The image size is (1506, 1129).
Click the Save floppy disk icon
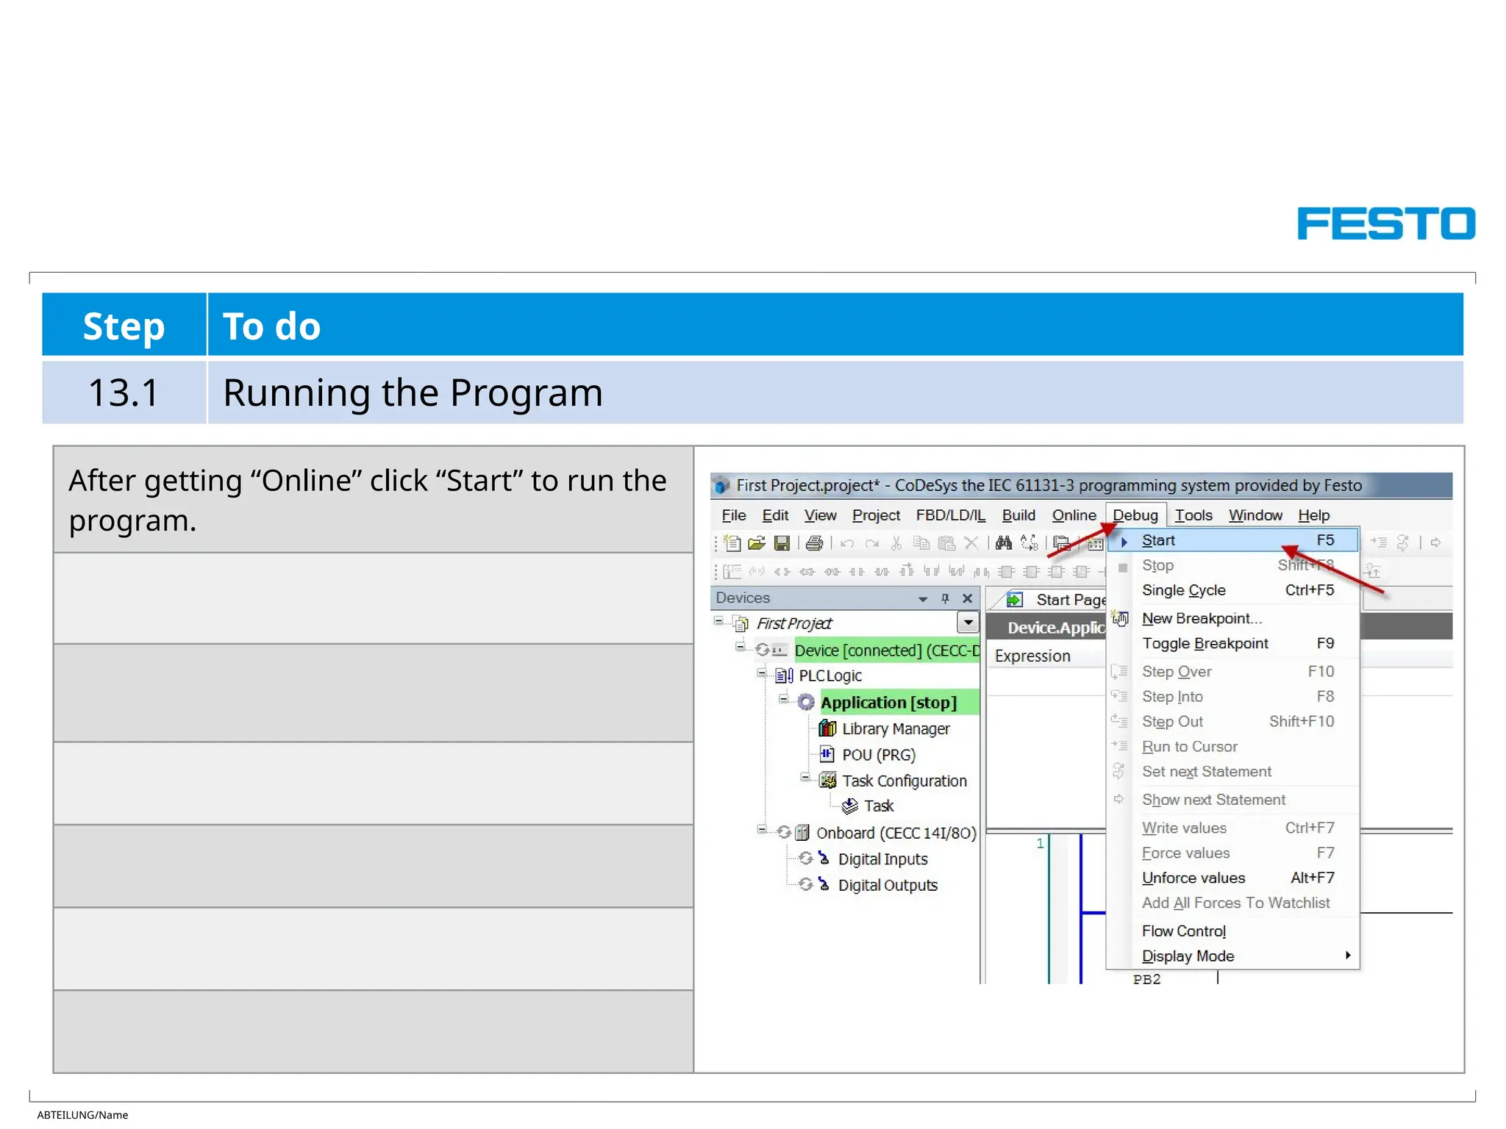click(x=782, y=543)
